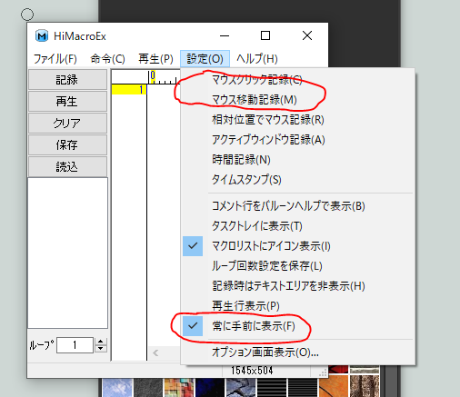Click the 再生 button
Viewport: 460px width, 397px height.
[x=67, y=102]
